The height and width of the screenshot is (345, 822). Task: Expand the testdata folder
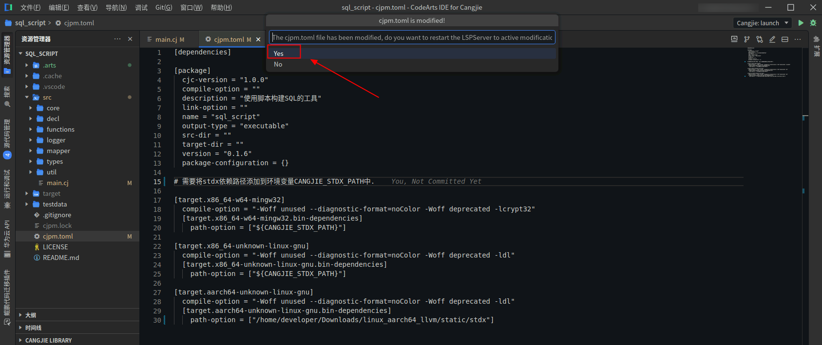27,204
